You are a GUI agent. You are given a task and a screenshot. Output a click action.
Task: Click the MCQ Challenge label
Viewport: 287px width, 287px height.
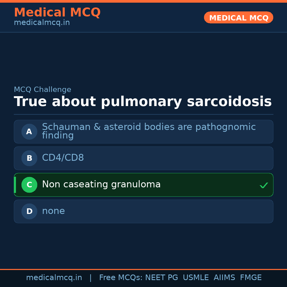[43, 90]
